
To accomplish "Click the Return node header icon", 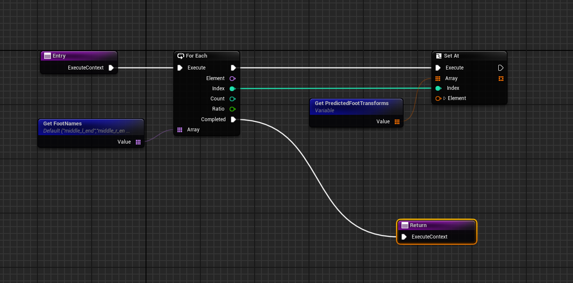I will [x=405, y=225].
